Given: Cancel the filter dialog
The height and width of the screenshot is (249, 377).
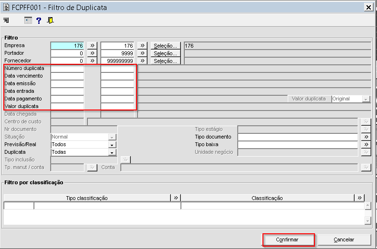Looking at the screenshot, I should (344, 239).
